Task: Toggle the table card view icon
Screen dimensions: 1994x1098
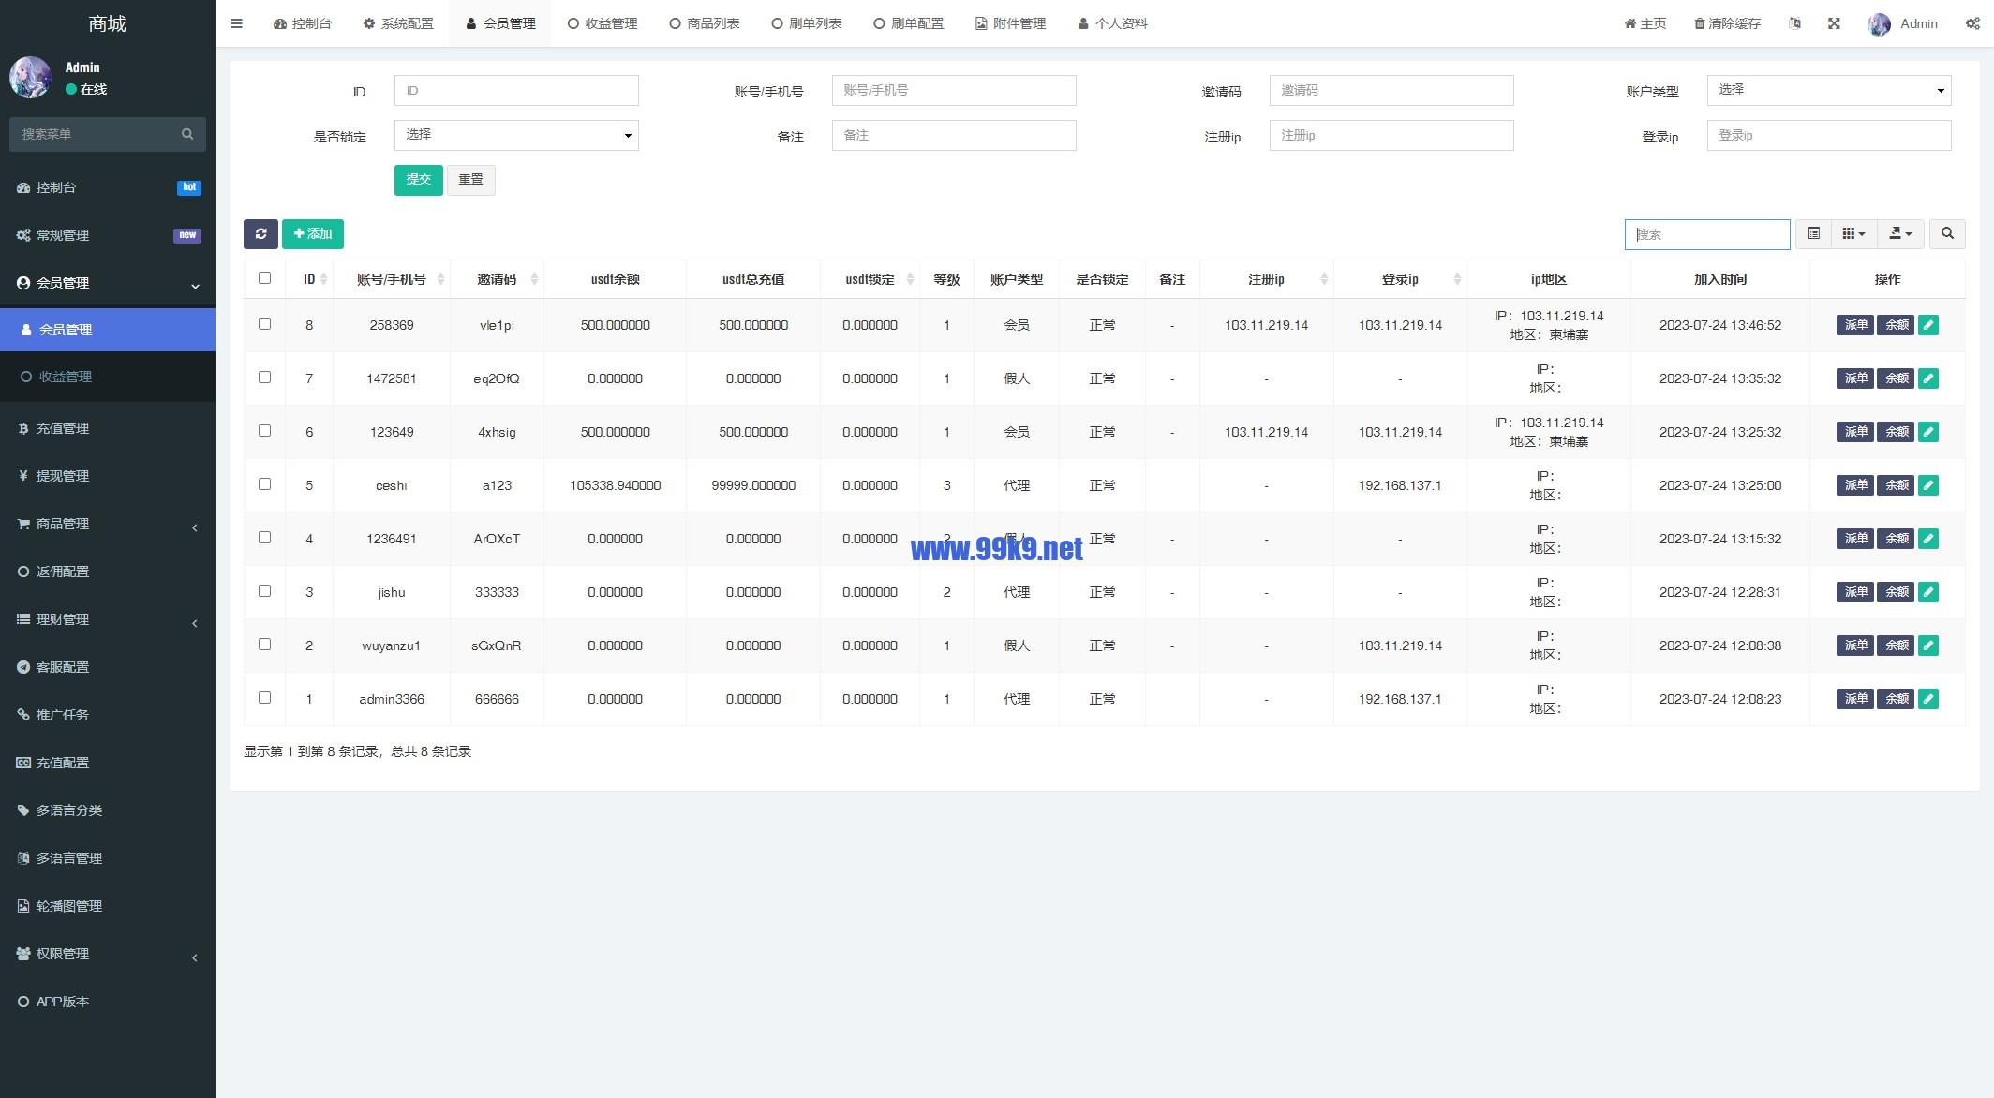Action: [x=1814, y=234]
